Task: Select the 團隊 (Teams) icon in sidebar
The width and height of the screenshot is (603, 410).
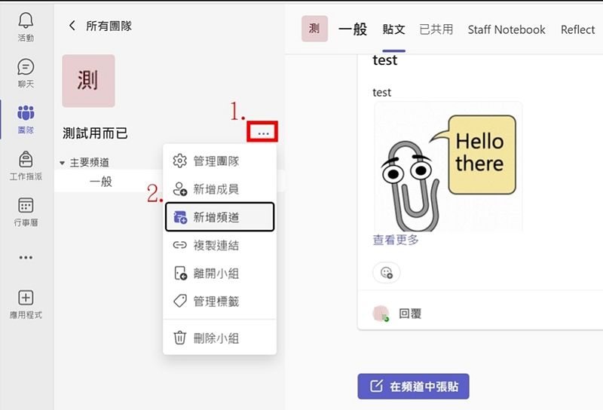Action: pos(26,114)
